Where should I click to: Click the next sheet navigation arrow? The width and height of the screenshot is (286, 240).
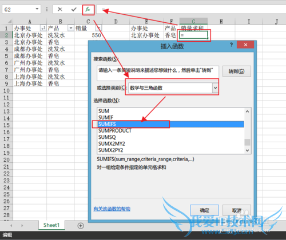pyautogui.click(x=22, y=226)
